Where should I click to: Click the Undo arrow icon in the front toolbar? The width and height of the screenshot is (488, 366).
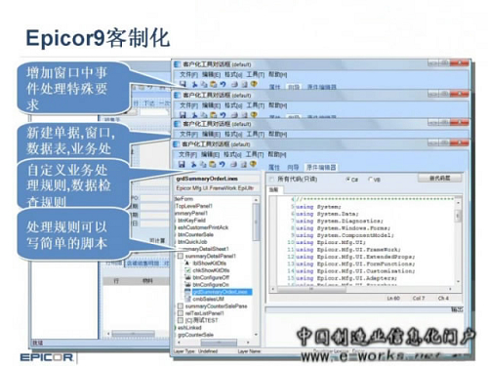point(223,165)
